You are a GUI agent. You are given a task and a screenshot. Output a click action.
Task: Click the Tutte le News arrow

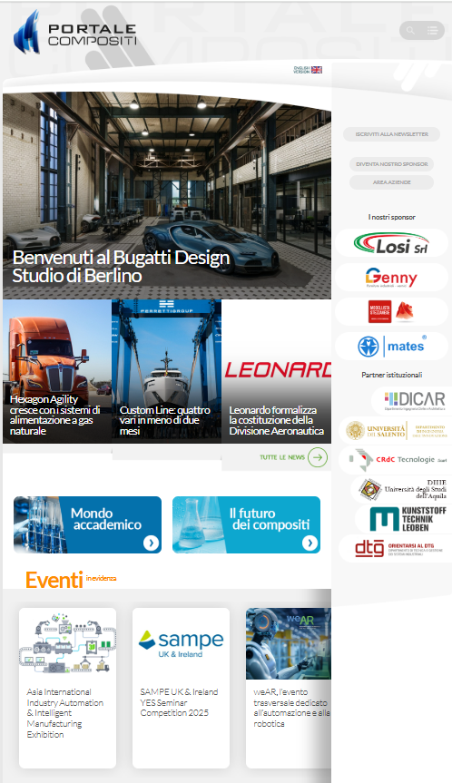(317, 457)
